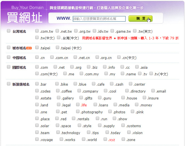The height and width of the screenshot is (146, 185).
Task: Select the .net.cn checkbox
Action: 75,57
